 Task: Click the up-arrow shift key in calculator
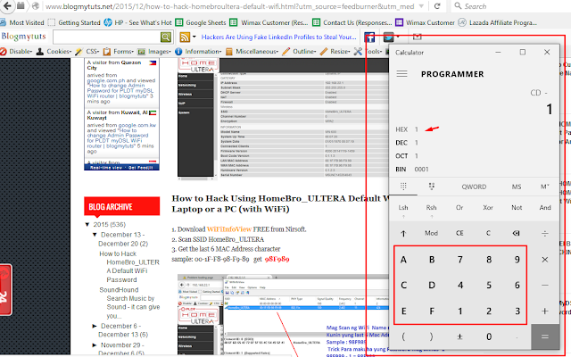[403, 233]
